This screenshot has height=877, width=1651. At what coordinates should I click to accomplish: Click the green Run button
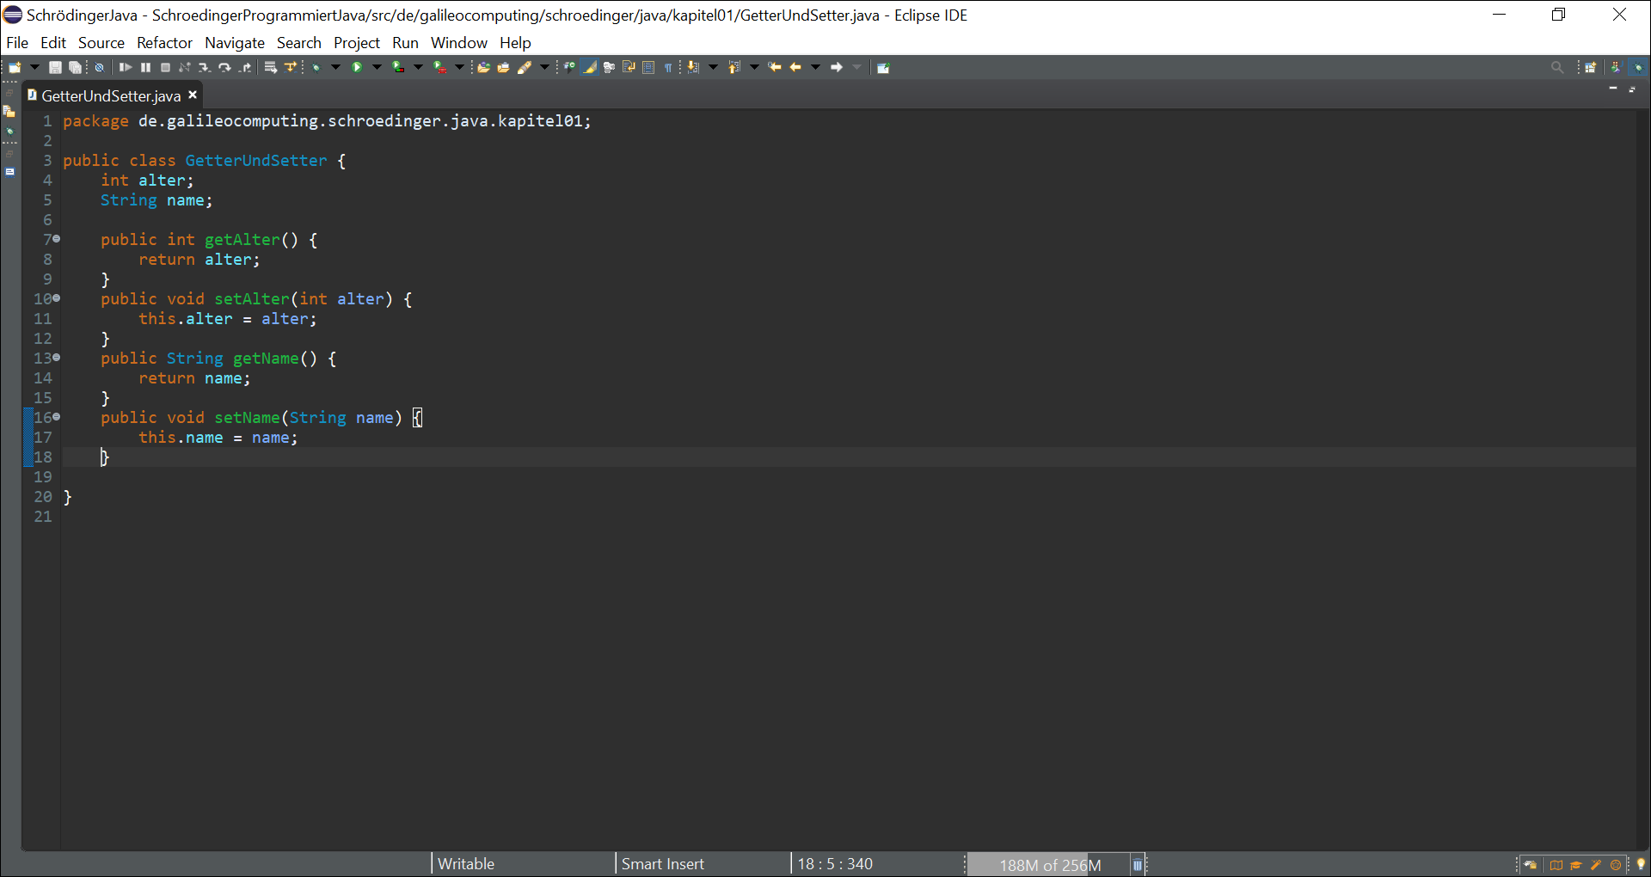coord(357,67)
